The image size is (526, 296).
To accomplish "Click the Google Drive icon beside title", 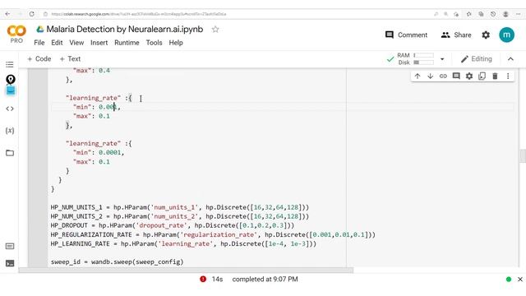I will point(40,30).
